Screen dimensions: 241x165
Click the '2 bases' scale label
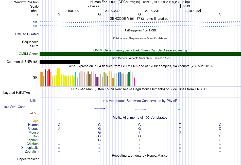pos(93,6)
